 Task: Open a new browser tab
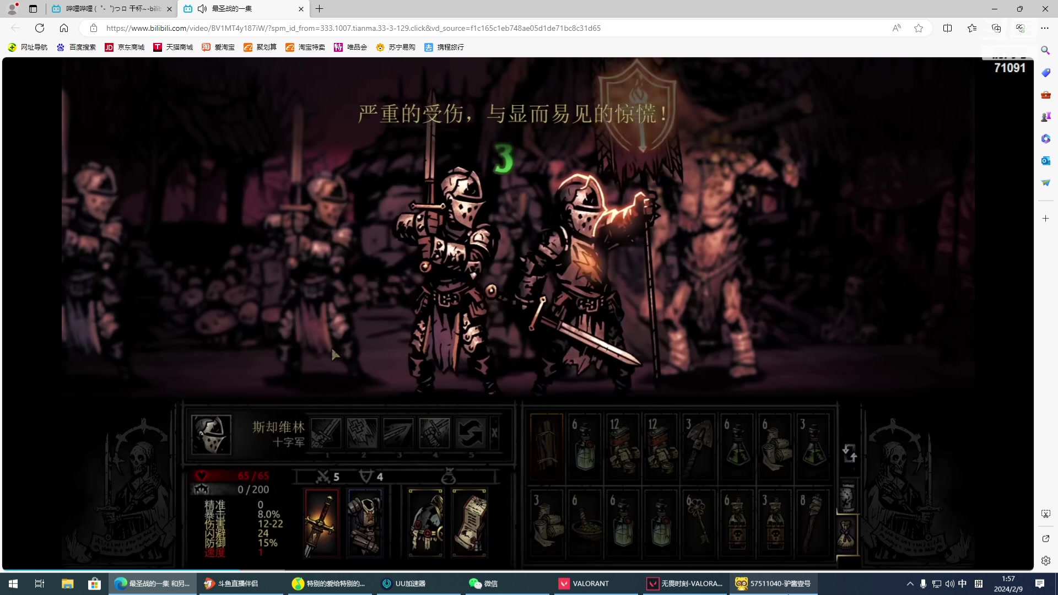(320, 9)
